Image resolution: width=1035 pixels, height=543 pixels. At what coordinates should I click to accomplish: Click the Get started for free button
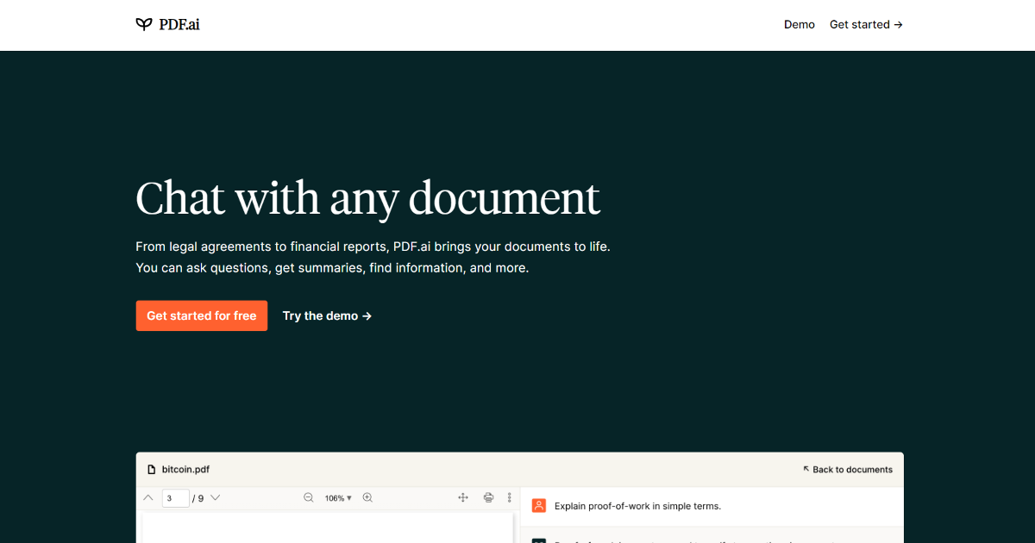point(201,315)
